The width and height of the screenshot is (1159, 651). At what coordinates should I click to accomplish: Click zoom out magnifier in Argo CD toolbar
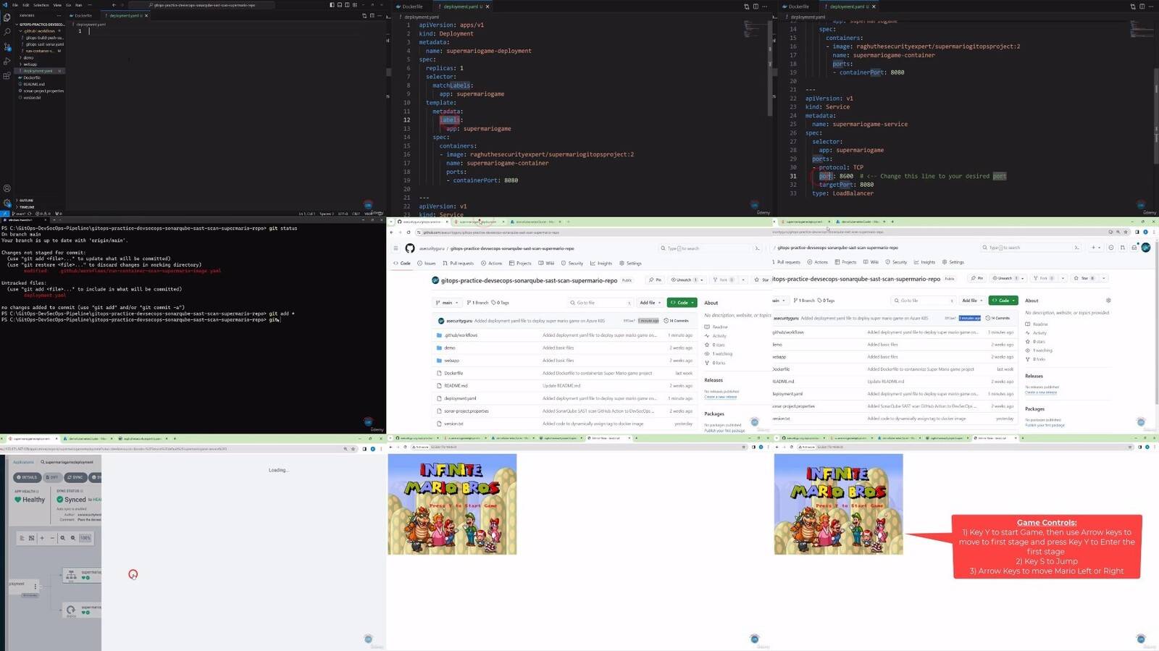point(73,538)
